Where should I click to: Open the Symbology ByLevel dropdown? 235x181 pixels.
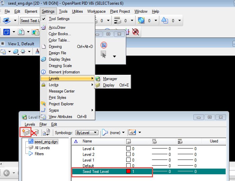[87, 132]
